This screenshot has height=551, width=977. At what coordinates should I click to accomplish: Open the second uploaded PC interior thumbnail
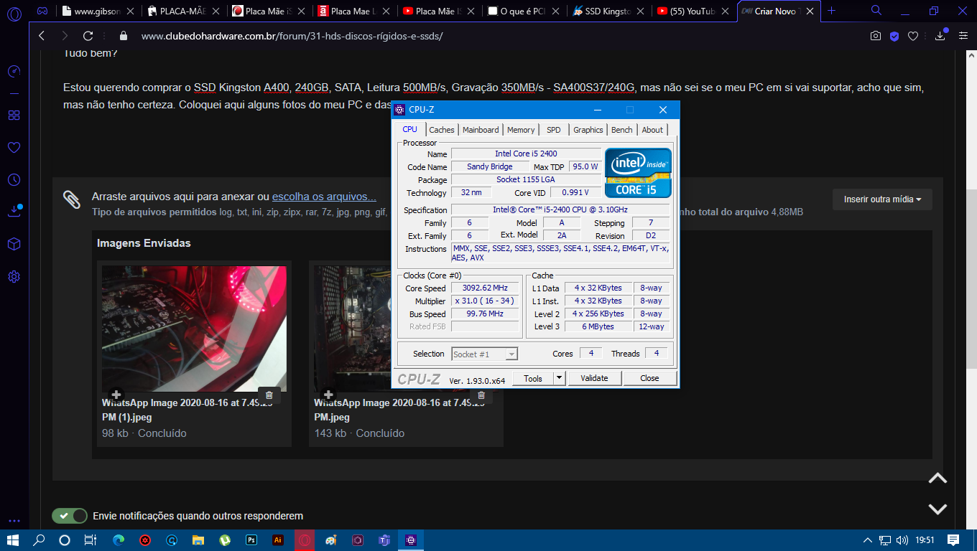tap(352, 329)
